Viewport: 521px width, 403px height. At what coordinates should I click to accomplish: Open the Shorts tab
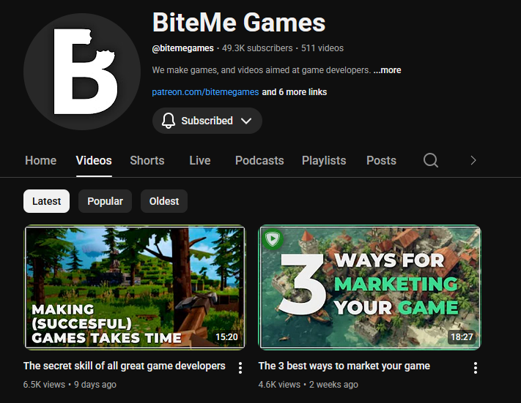click(x=147, y=160)
